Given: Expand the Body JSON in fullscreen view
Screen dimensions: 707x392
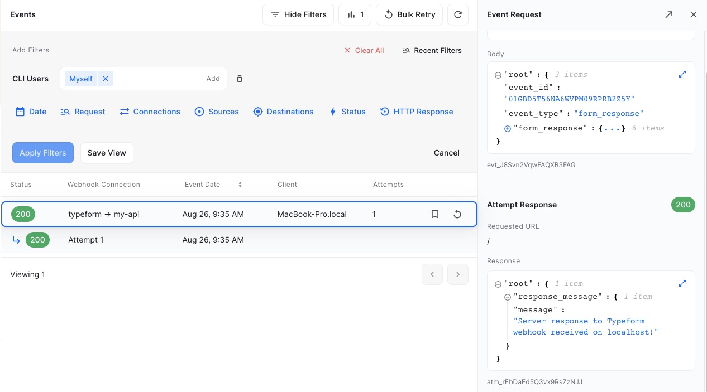Looking at the screenshot, I should [682, 74].
